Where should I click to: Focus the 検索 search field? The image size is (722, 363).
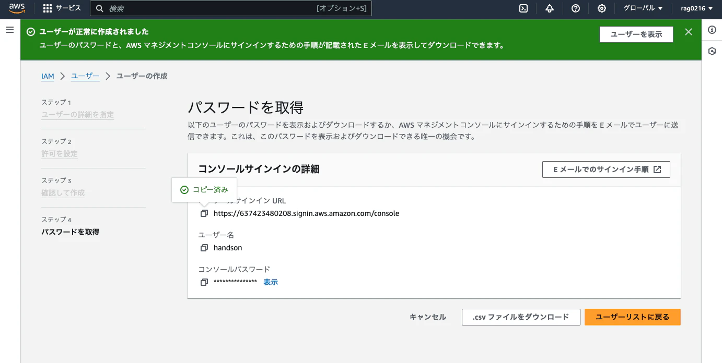pyautogui.click(x=231, y=8)
